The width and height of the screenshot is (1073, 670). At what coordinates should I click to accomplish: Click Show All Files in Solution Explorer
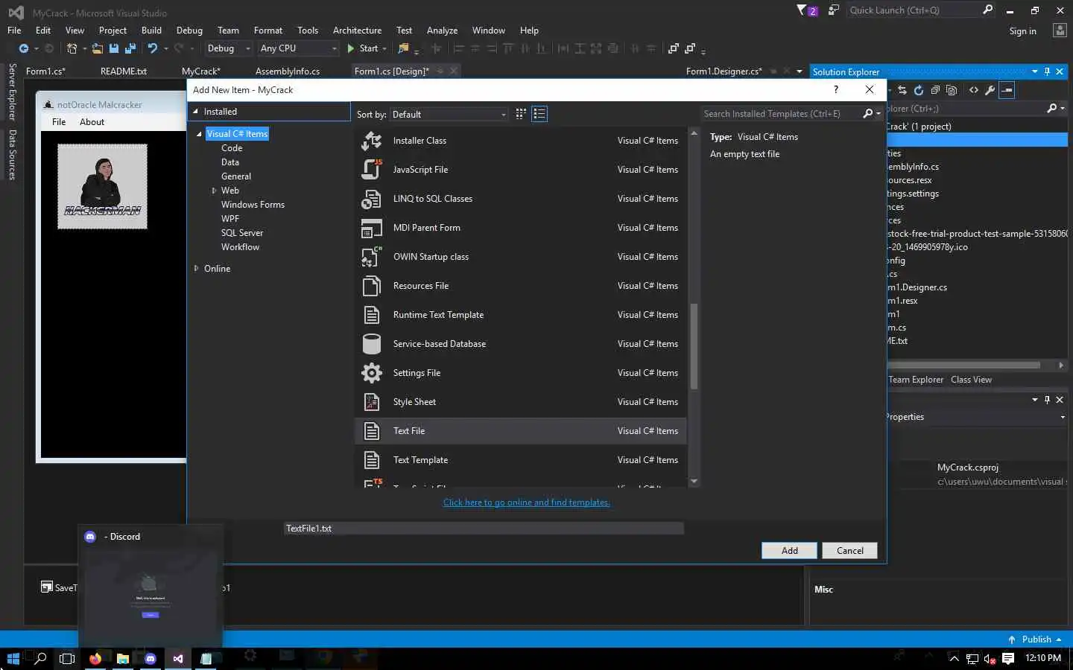[952, 90]
